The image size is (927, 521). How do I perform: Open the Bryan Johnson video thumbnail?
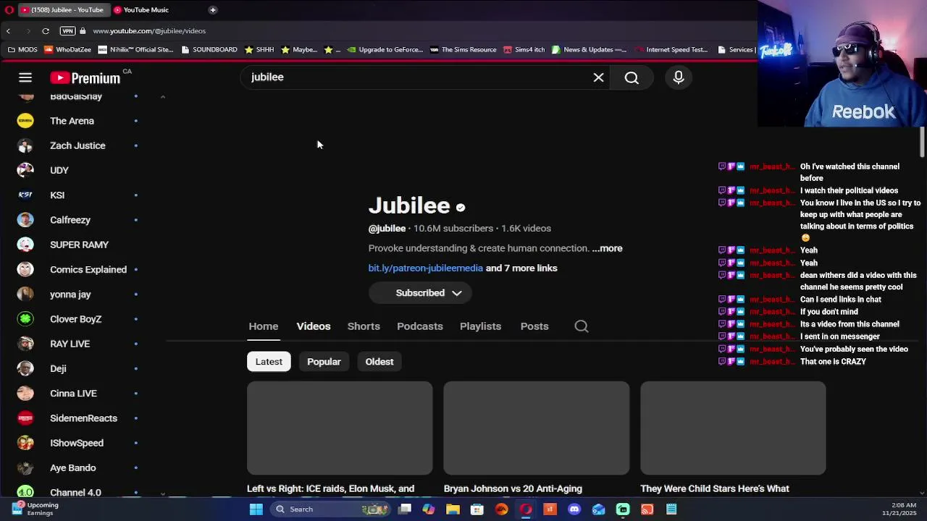537,428
